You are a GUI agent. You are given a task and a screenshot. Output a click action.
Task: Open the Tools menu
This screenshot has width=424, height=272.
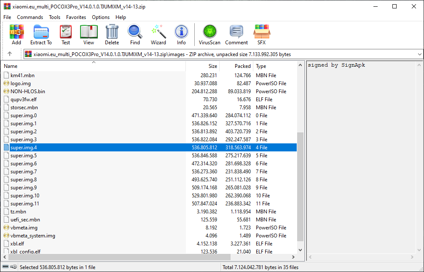(x=55, y=17)
